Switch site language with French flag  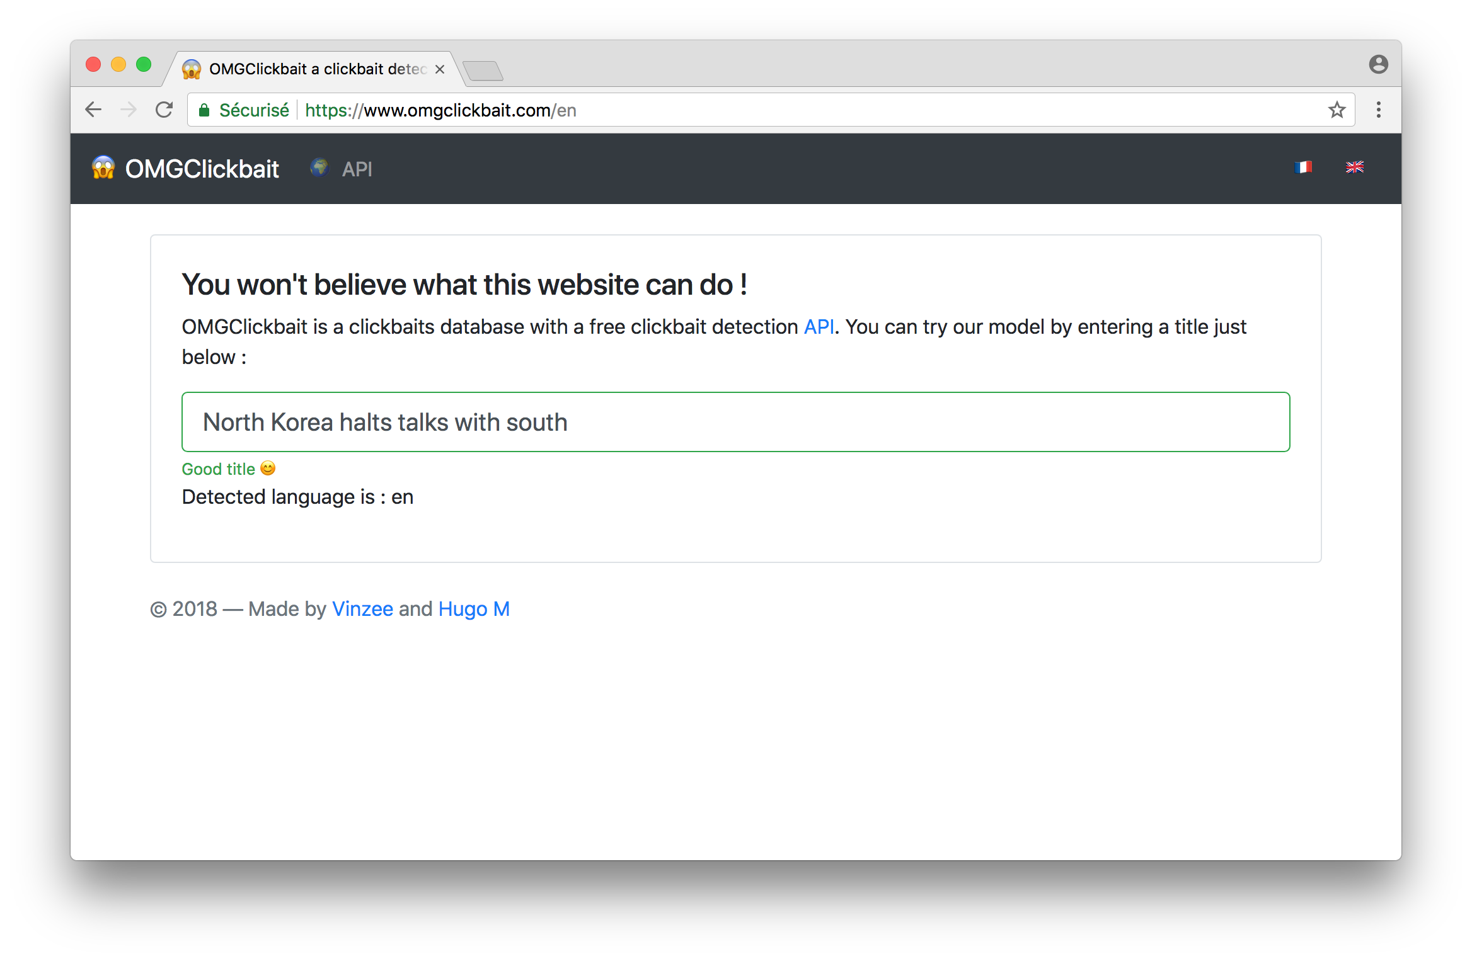point(1302,167)
